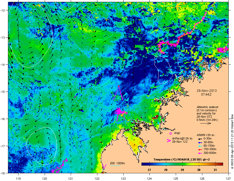The height and width of the screenshot is (181, 234).
Task: Click the 0.5m/s velocity scale arrow
Action: click(x=206, y=123)
